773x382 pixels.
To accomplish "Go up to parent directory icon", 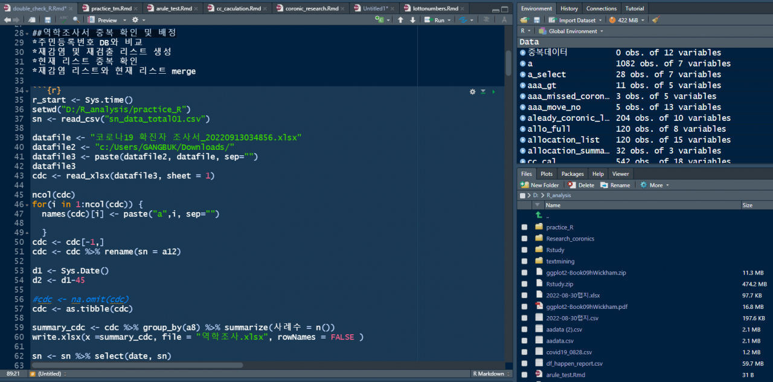I will [x=539, y=215].
